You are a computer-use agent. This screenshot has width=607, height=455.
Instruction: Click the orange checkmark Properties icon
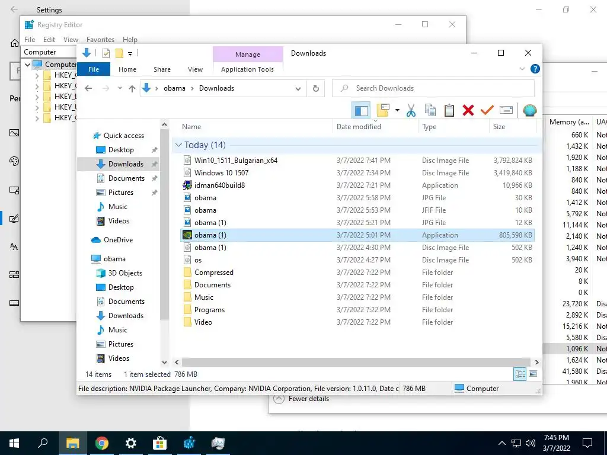point(487,110)
